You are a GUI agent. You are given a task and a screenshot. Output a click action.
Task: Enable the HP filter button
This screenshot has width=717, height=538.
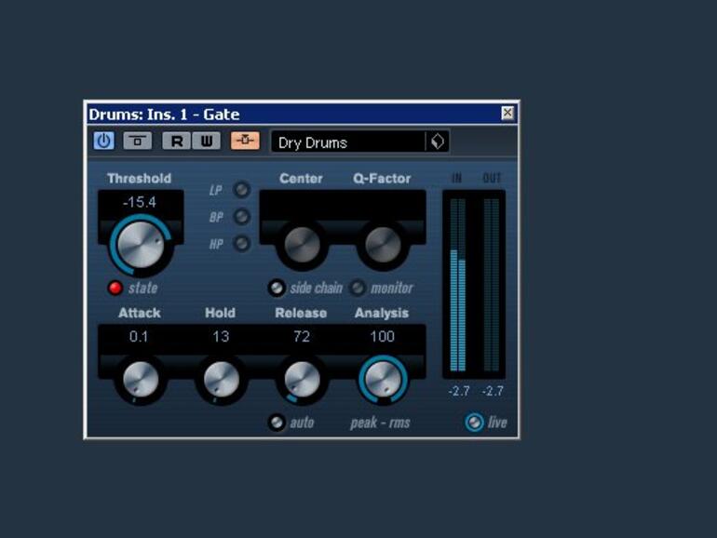click(241, 243)
